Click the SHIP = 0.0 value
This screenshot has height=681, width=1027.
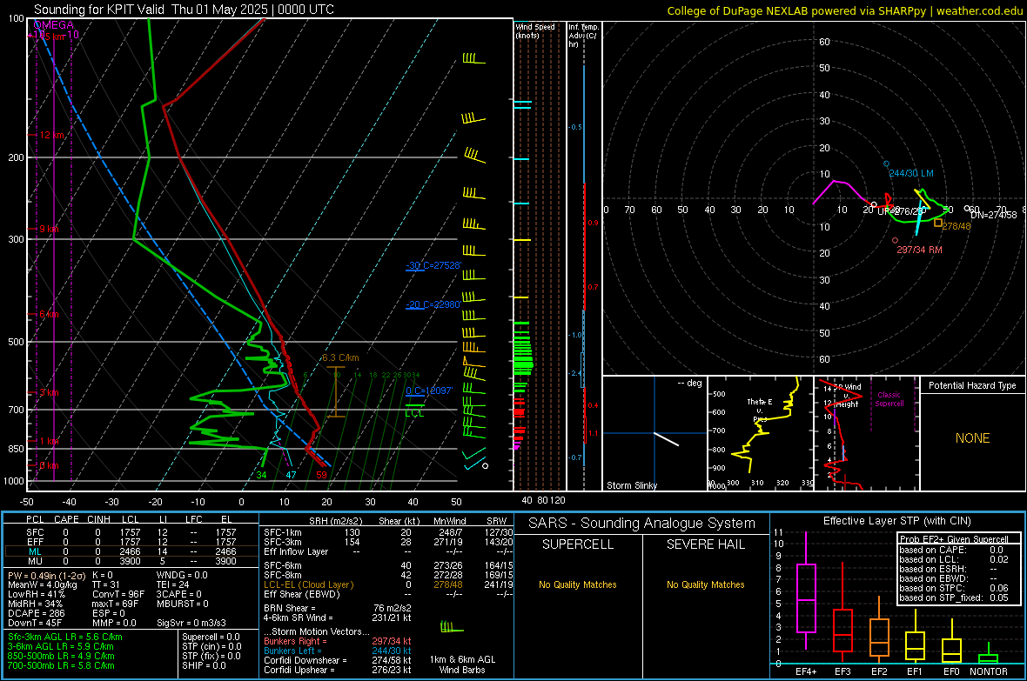coord(204,665)
